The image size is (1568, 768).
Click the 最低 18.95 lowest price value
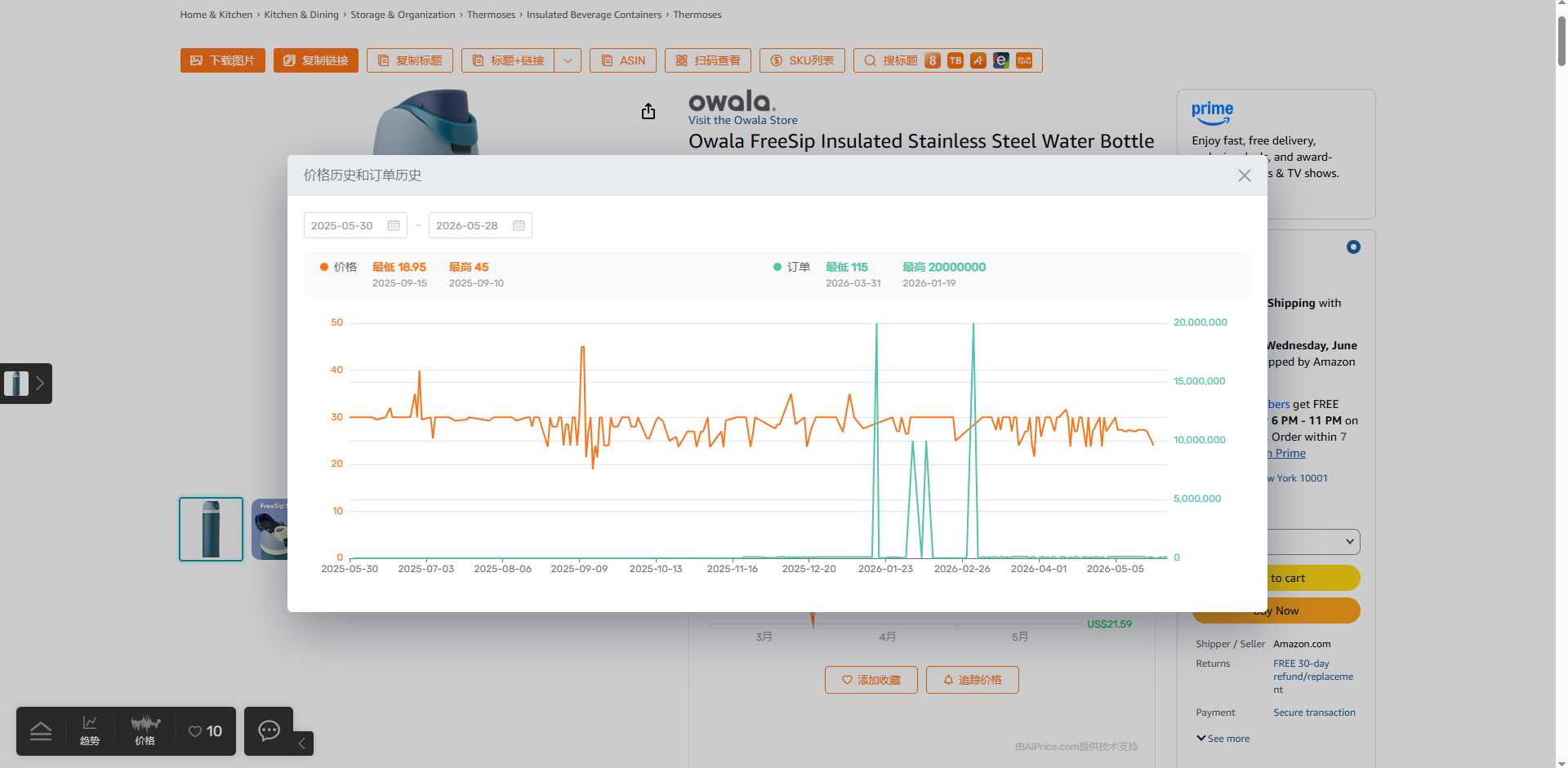click(x=399, y=267)
